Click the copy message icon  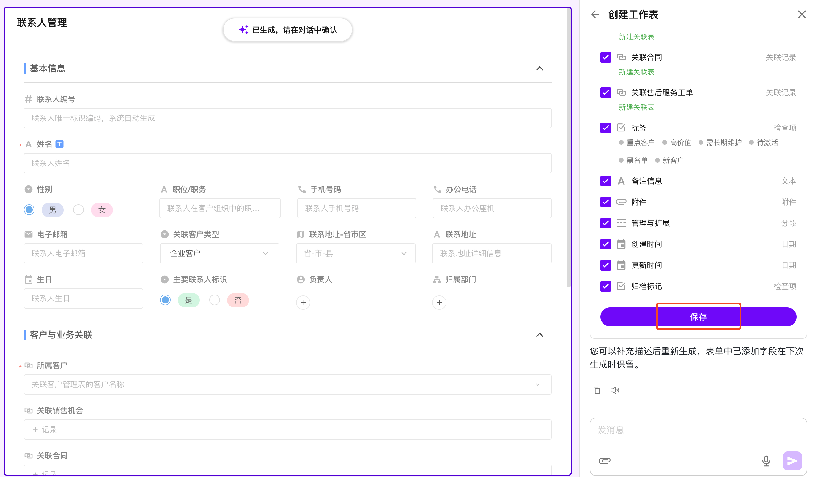[x=597, y=390]
